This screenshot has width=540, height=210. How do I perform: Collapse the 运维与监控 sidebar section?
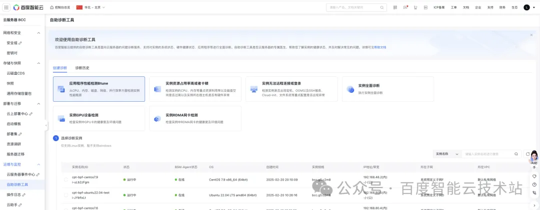[x=38, y=164]
